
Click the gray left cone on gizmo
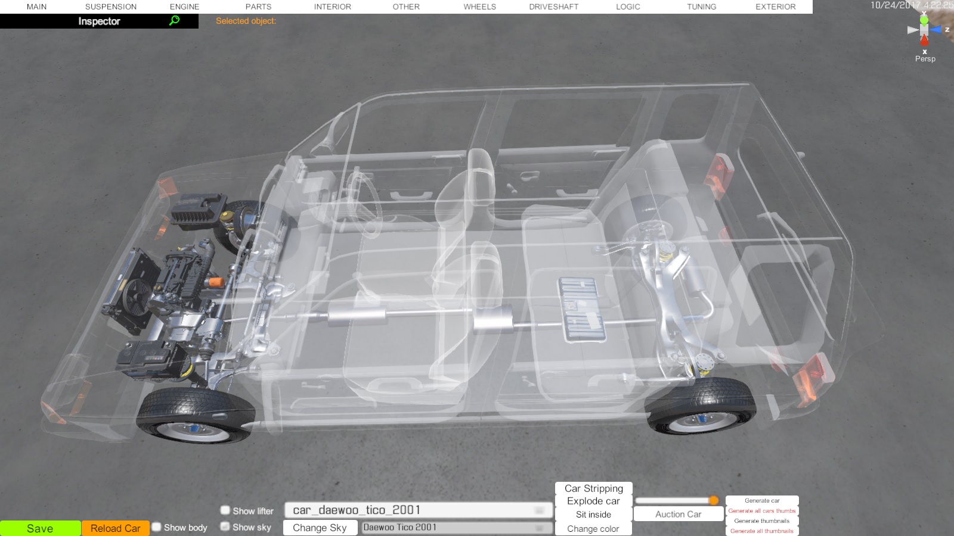(912, 30)
